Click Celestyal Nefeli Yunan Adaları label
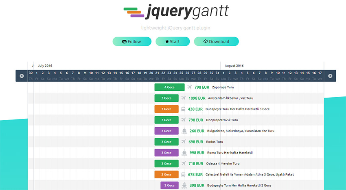This screenshot has height=190, width=346. click(x=250, y=175)
